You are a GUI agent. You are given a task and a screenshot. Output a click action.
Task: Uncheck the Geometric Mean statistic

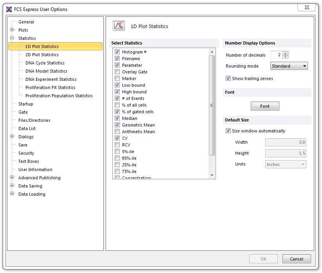tap(117, 125)
